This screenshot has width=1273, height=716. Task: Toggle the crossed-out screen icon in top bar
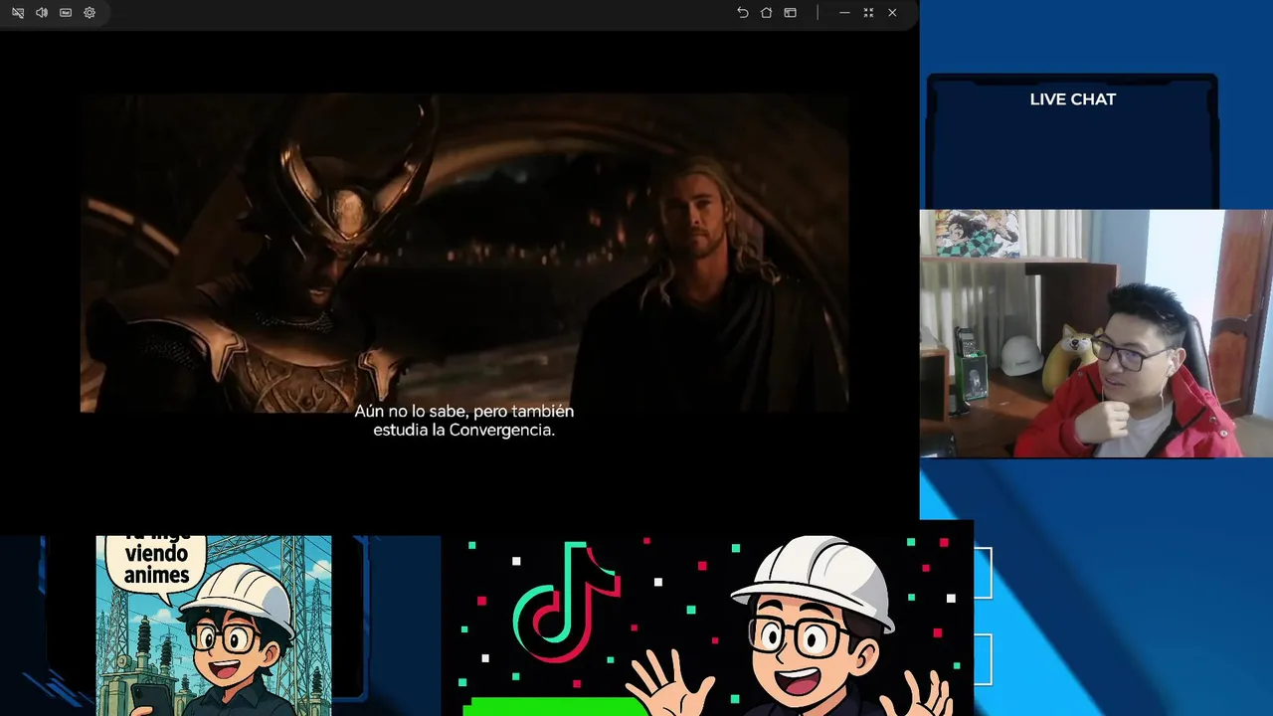pos(18,13)
